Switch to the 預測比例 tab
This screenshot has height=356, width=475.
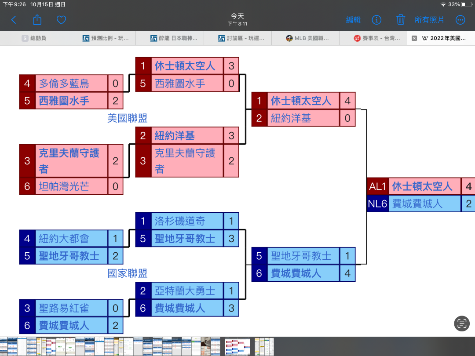102,38
